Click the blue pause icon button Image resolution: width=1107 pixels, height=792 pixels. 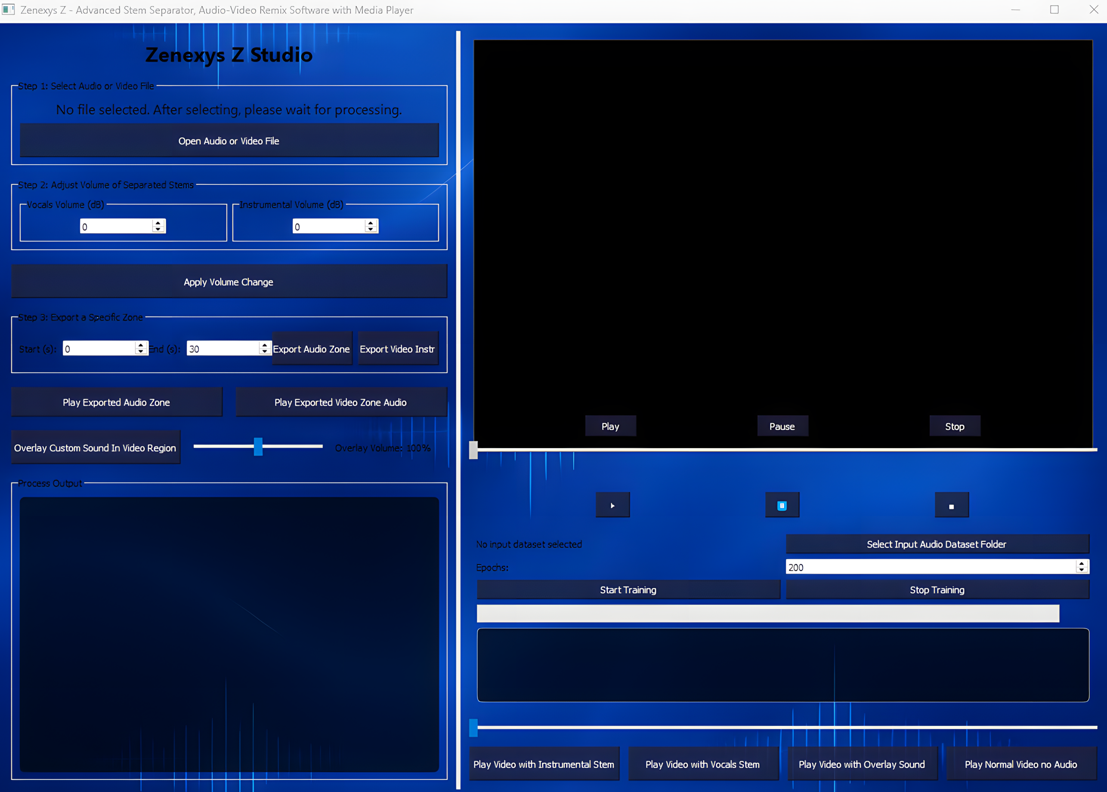[x=782, y=505]
